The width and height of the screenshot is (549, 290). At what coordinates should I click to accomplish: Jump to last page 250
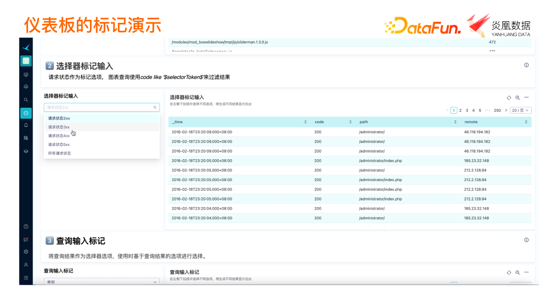497,110
